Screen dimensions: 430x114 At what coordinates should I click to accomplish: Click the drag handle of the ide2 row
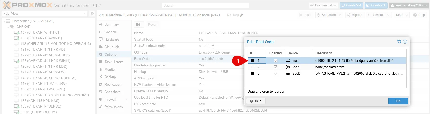point(253,67)
